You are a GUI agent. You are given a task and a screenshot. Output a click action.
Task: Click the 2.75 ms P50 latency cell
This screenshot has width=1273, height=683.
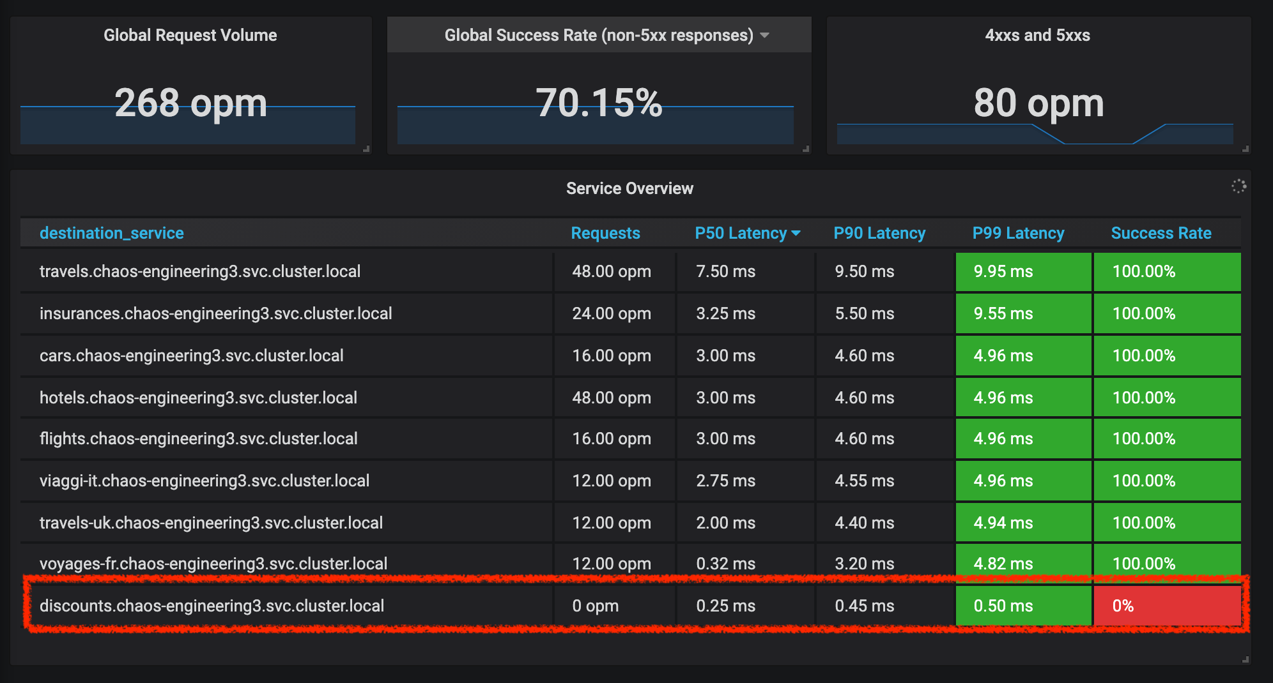(x=746, y=481)
